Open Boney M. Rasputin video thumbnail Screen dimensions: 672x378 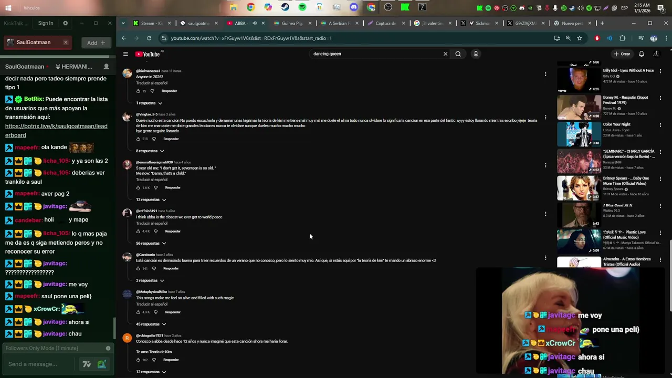[x=579, y=107]
